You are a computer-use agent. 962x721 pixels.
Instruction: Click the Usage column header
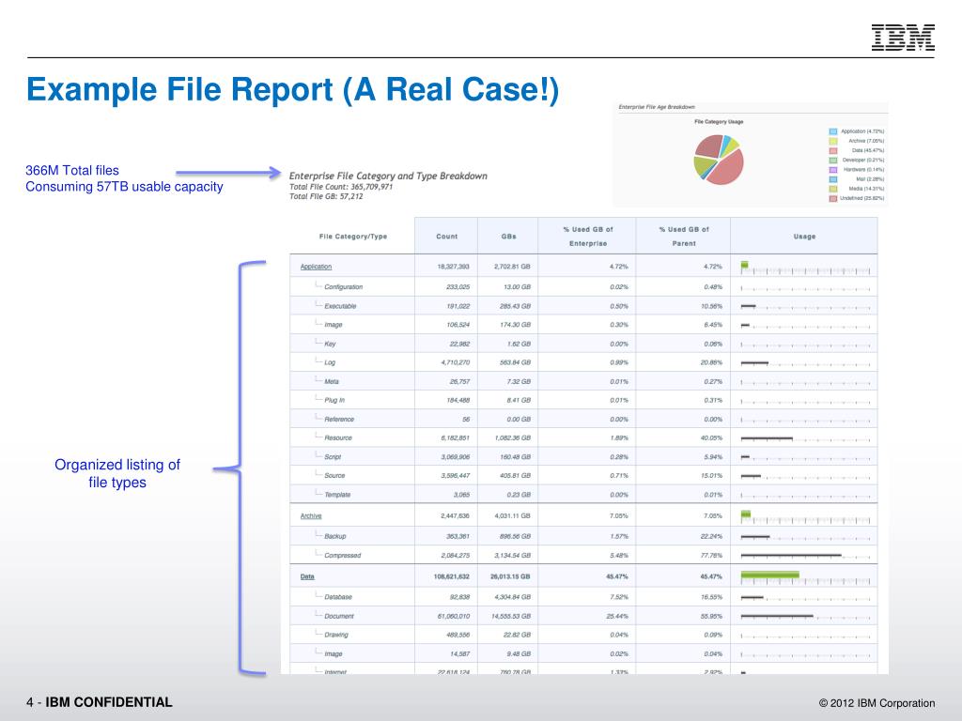[x=804, y=237]
